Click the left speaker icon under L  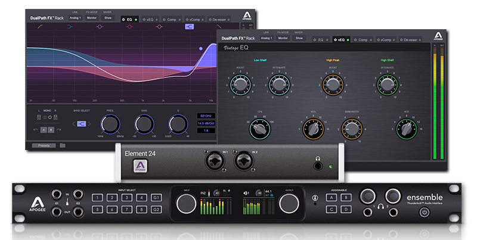(39, 117)
